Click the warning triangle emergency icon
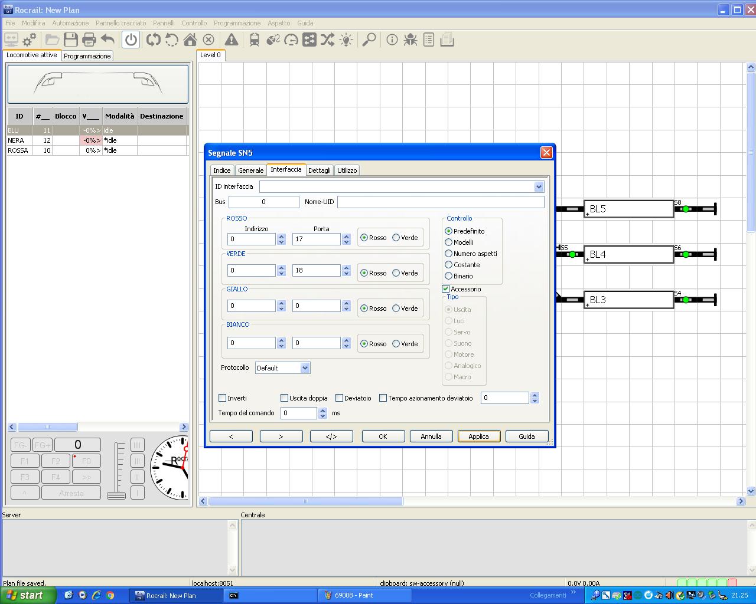 pyautogui.click(x=232, y=40)
